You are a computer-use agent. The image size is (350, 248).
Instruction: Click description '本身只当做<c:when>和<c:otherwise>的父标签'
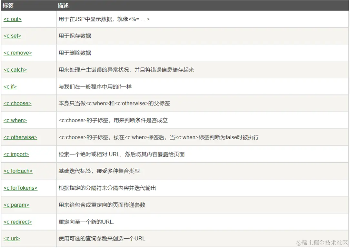coord(114,103)
